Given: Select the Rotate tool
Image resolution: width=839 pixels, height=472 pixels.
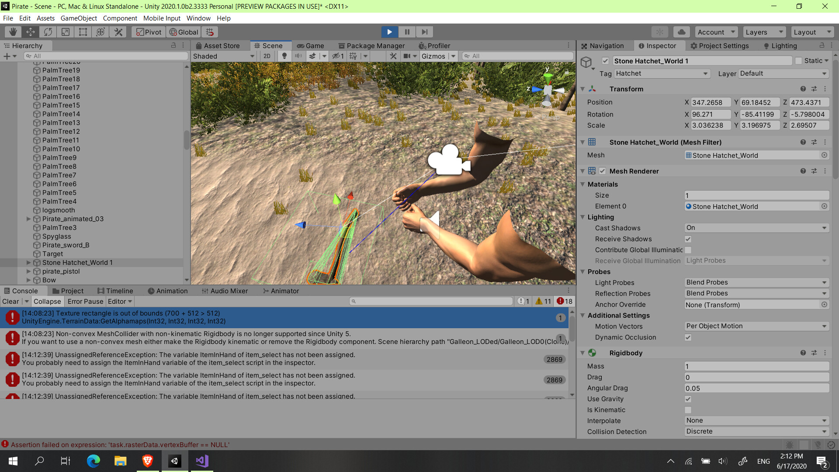Looking at the screenshot, I should tap(48, 31).
